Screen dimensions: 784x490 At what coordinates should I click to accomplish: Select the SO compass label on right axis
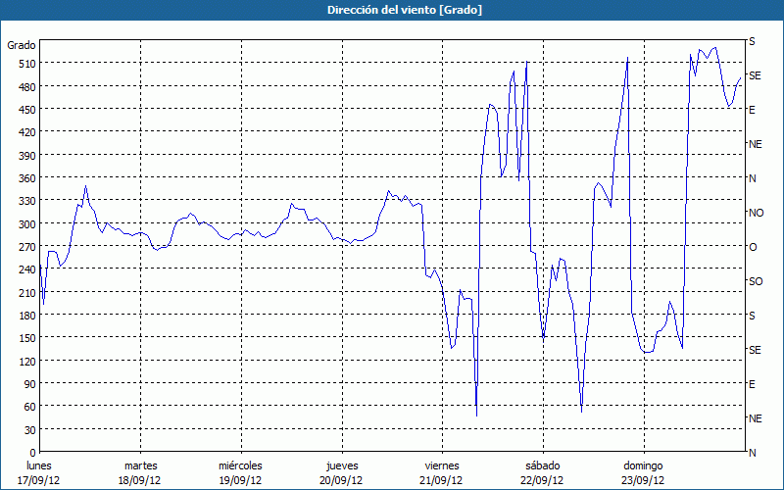756,281
